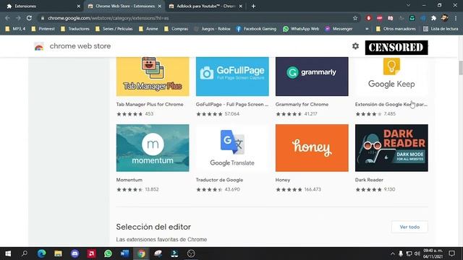This screenshot has width=463, height=260.
Task: Open Pinterest bookmark folder
Action: [x=43, y=29]
